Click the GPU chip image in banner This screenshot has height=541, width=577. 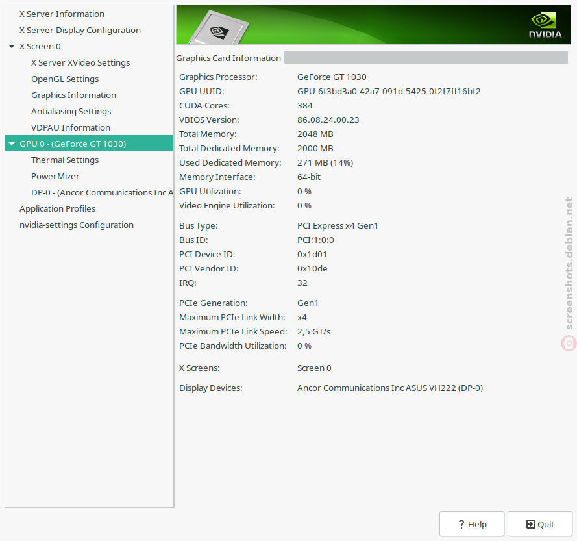pos(219,28)
